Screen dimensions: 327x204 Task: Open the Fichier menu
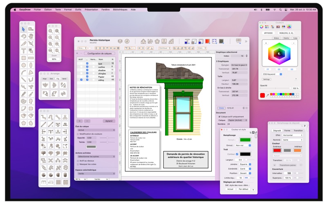(x=37, y=9)
